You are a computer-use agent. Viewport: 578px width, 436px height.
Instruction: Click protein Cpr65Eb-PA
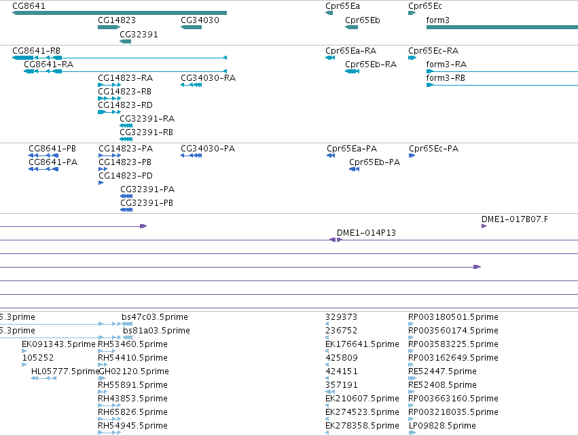pos(355,169)
